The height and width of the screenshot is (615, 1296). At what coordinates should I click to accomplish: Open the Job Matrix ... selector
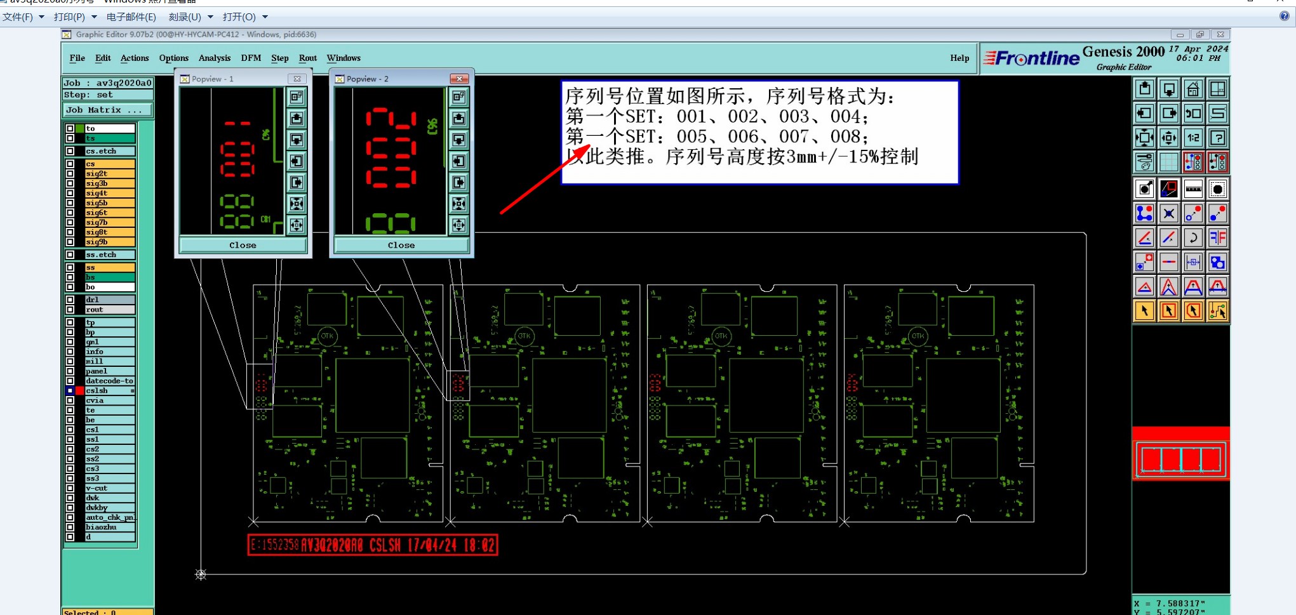pos(107,110)
